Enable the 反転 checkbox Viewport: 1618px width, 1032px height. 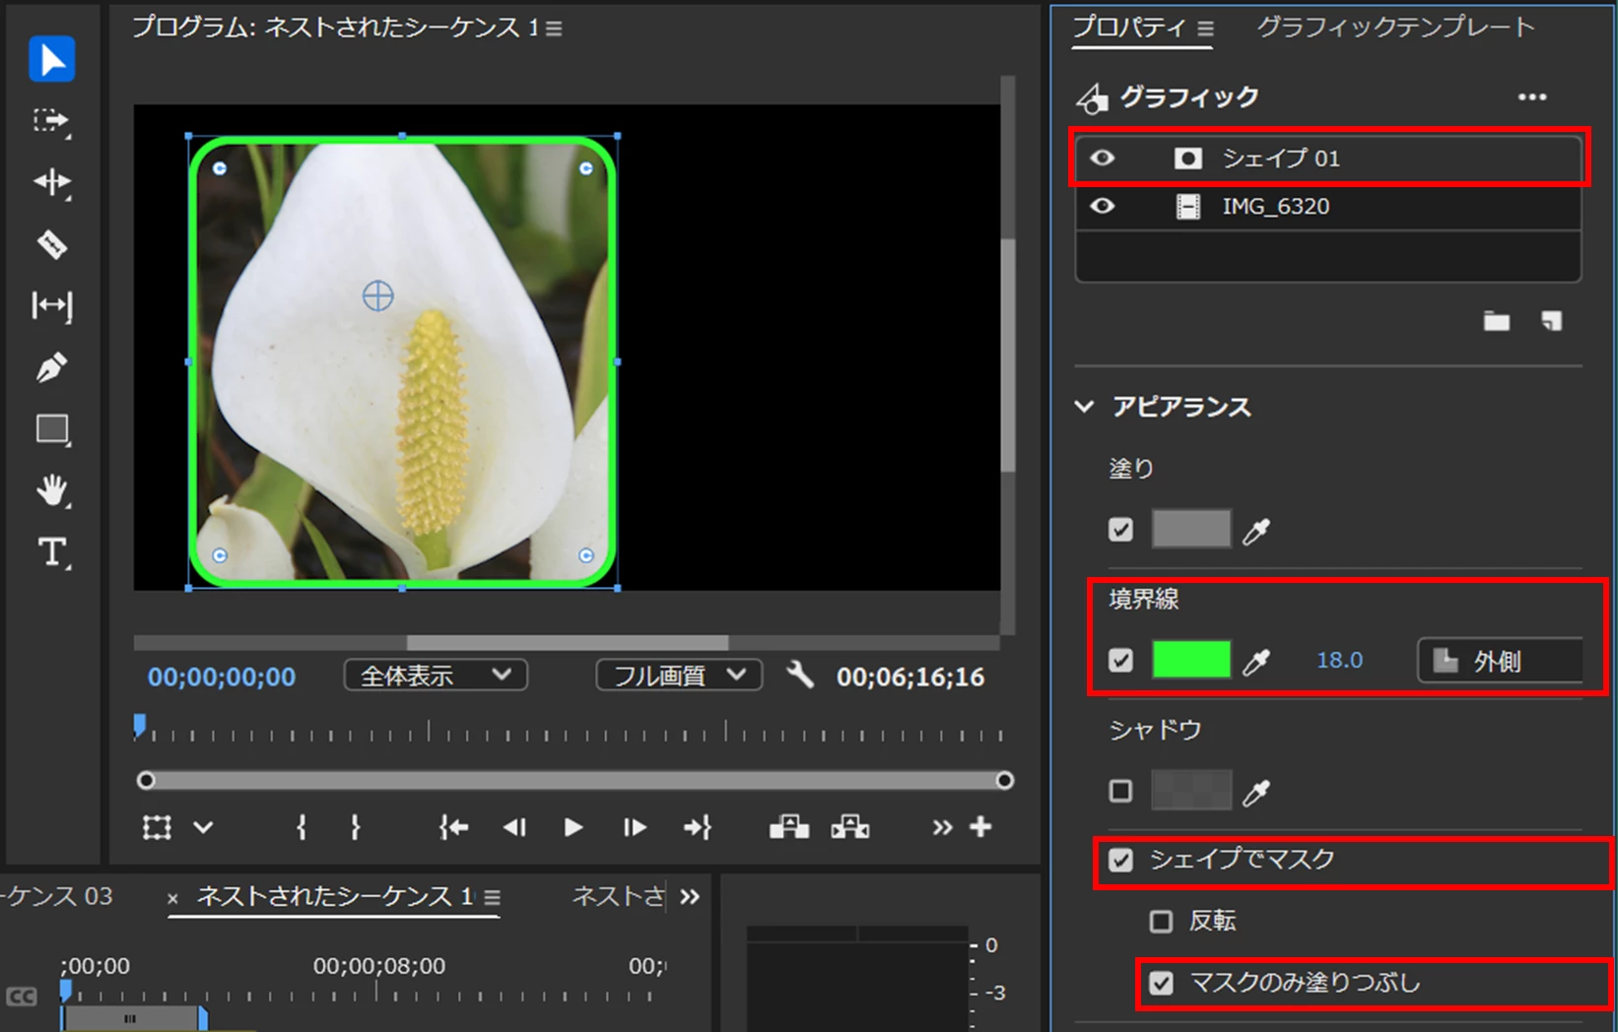click(1161, 922)
